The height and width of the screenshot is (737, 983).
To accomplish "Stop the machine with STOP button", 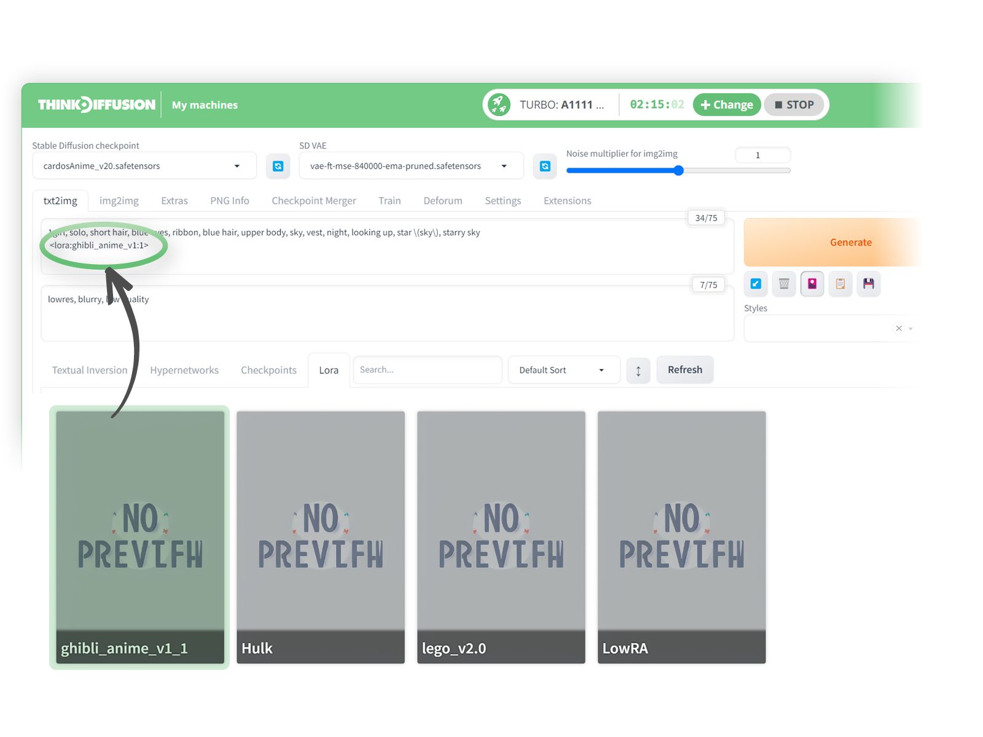I will 794,105.
